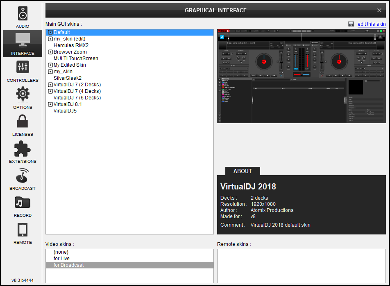Select the My Edited Skin name
Image resolution: width=390 pixels, height=286 pixels.
(x=70, y=65)
